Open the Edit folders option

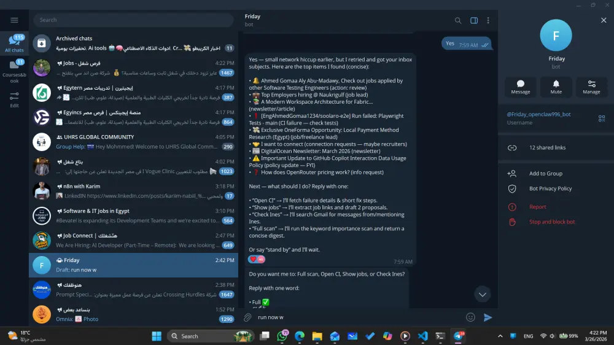15,100
